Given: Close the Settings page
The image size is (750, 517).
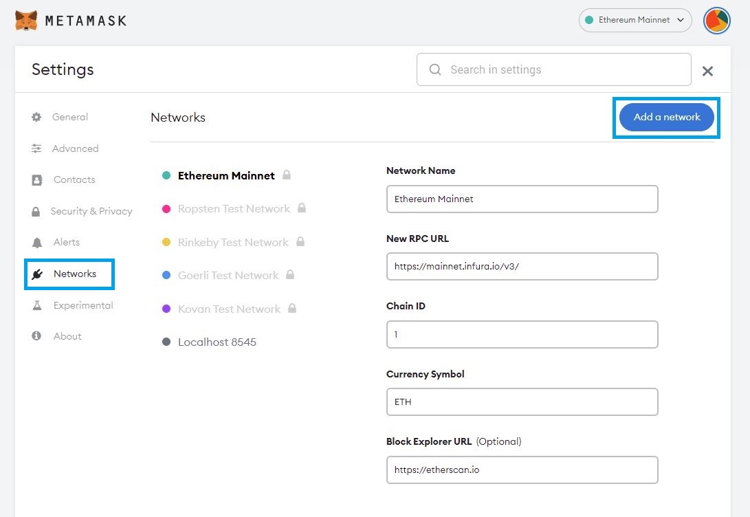Looking at the screenshot, I should point(707,71).
